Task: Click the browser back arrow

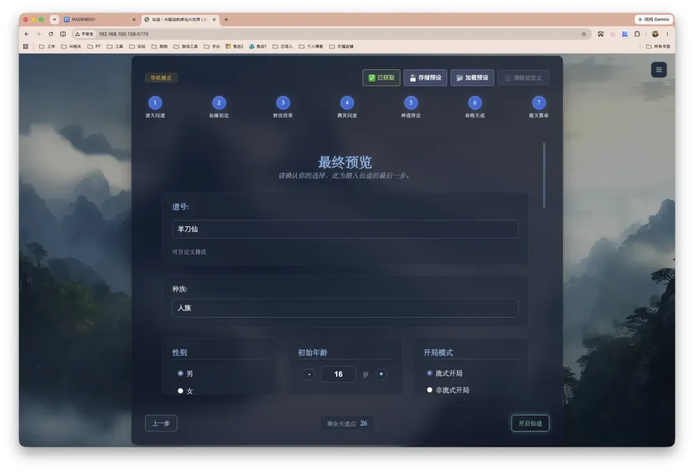Action: tap(26, 34)
